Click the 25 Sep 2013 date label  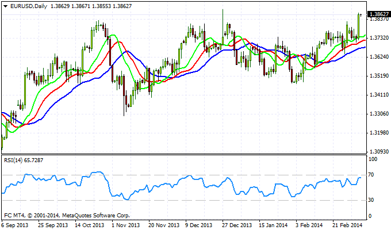53,225
